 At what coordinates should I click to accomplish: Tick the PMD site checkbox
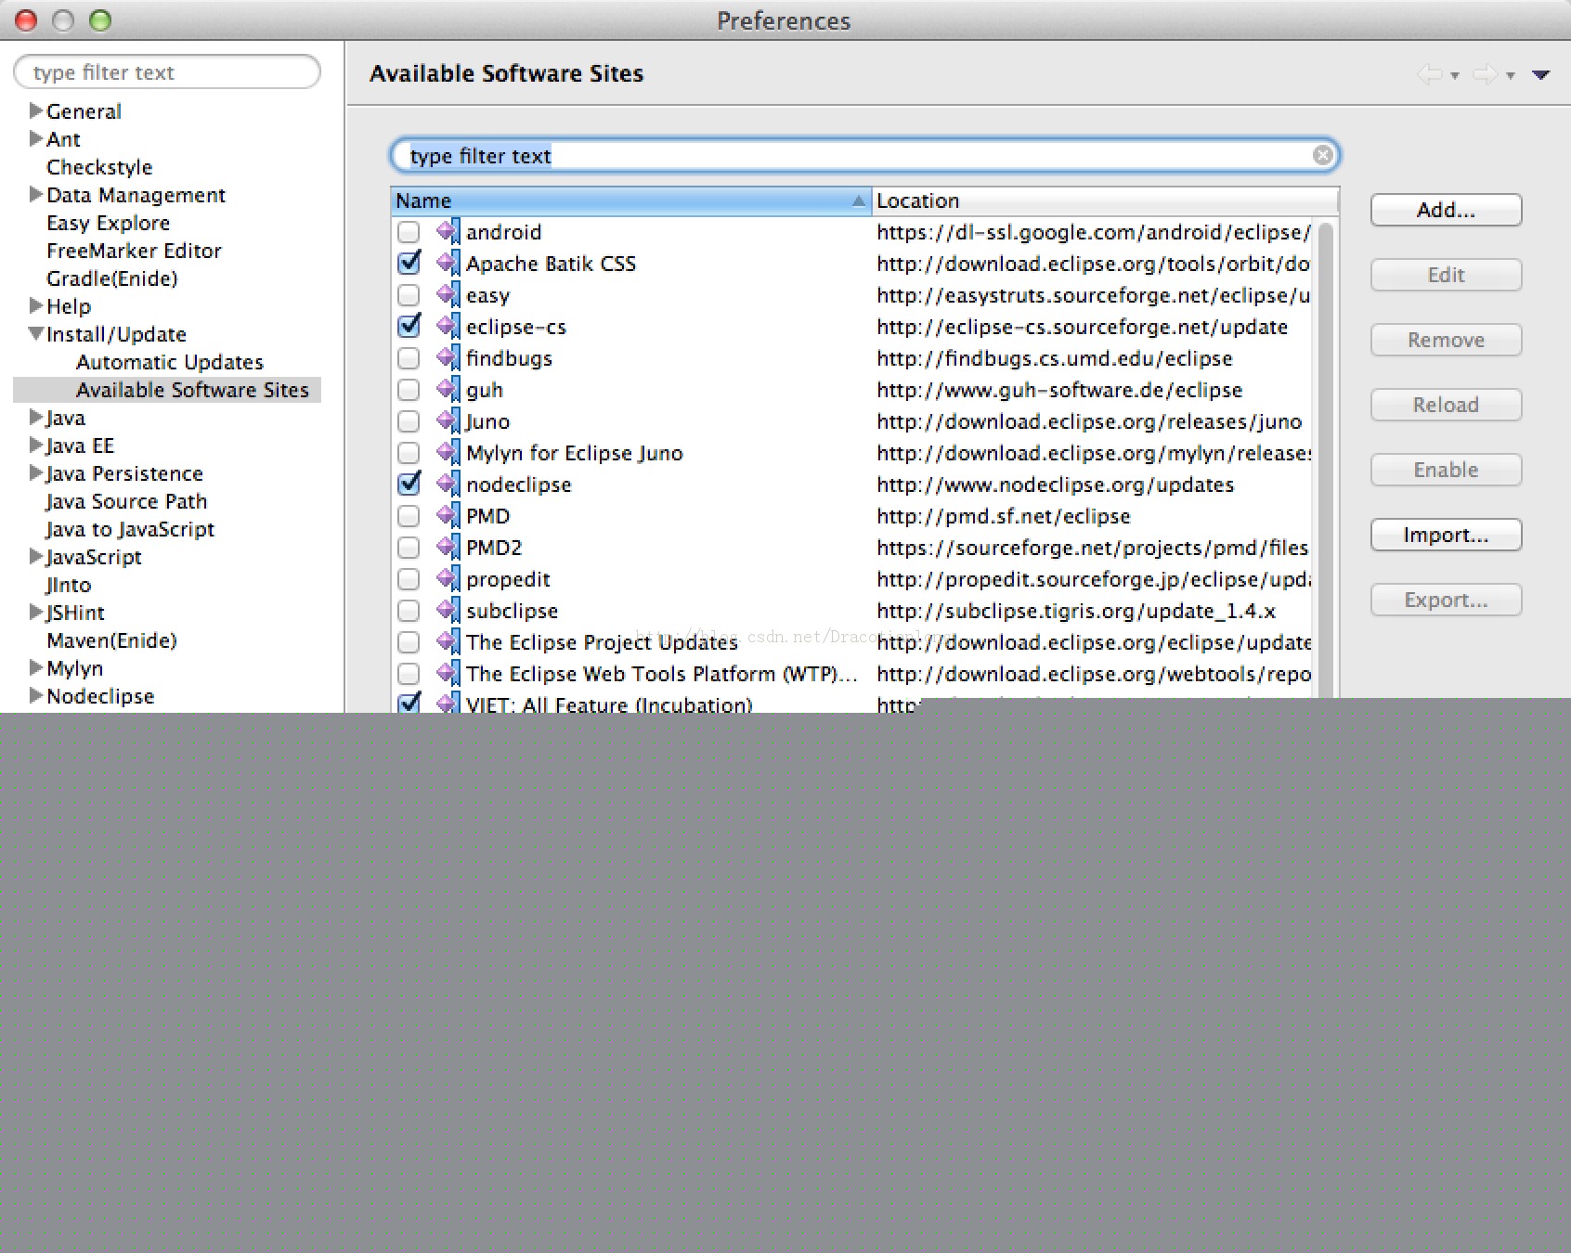coord(409,516)
